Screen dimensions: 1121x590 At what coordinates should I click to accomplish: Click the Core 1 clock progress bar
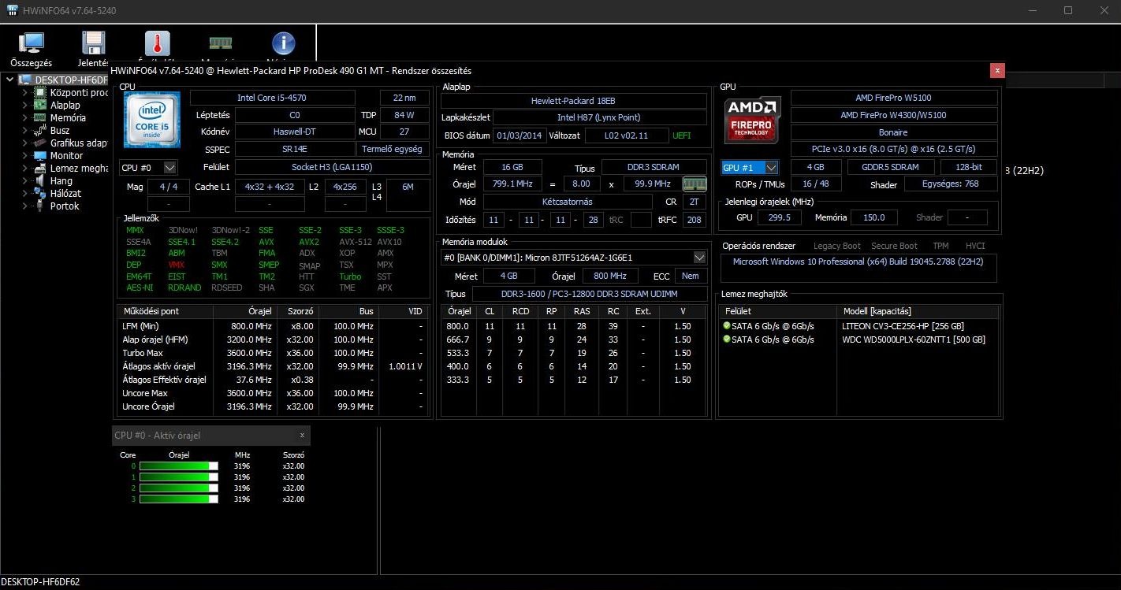pyautogui.click(x=179, y=477)
